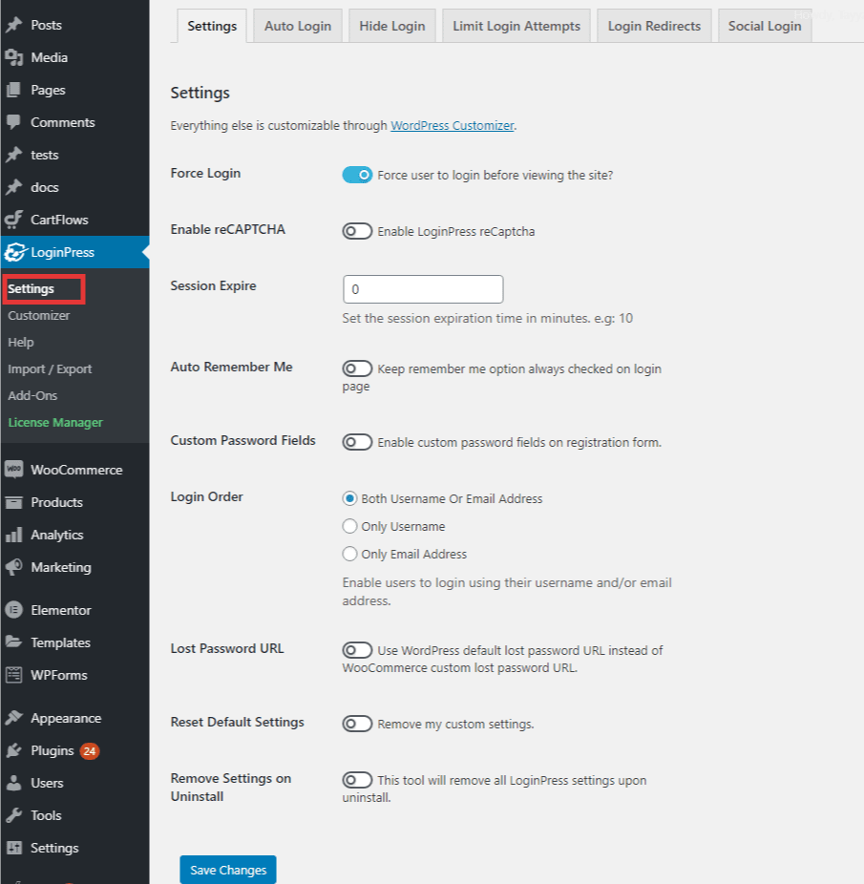Open LoginPress Help submenu item
Screen dimensions: 864x884
tap(21, 342)
